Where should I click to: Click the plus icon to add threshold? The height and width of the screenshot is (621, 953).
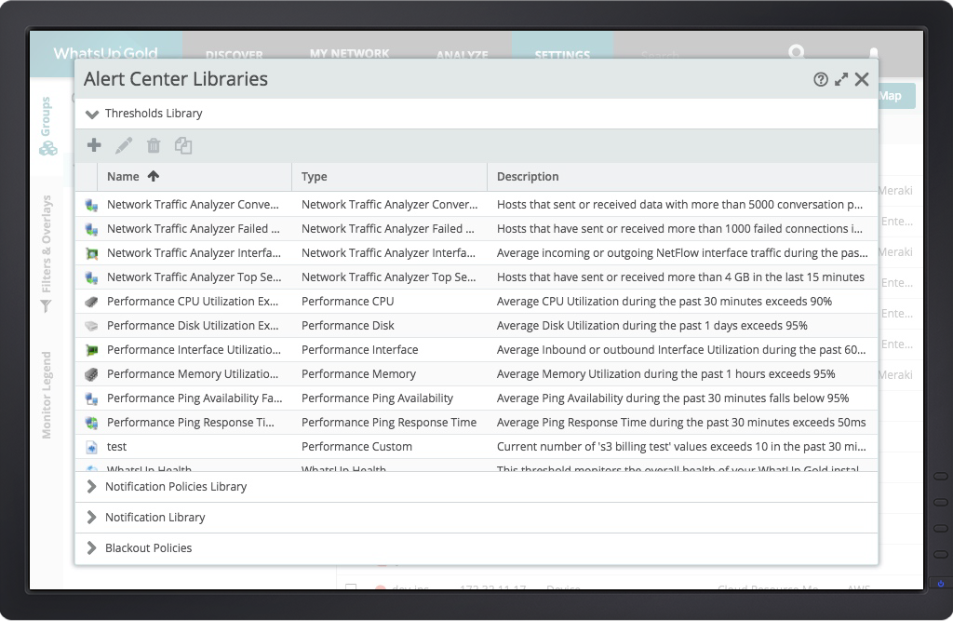pos(94,145)
